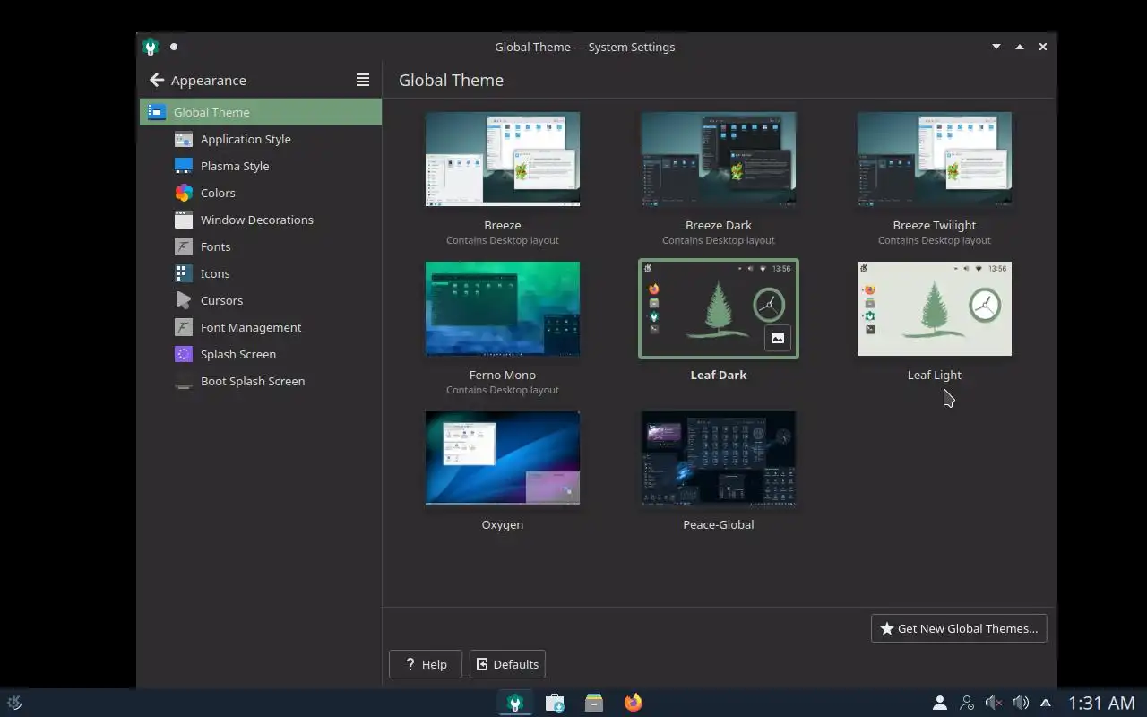This screenshot has width=1147, height=717.
Task: Click the Icons grid icon
Action: (x=184, y=273)
